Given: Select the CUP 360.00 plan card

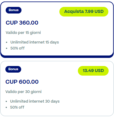Looking at the screenshot, I should click(x=57, y=30).
